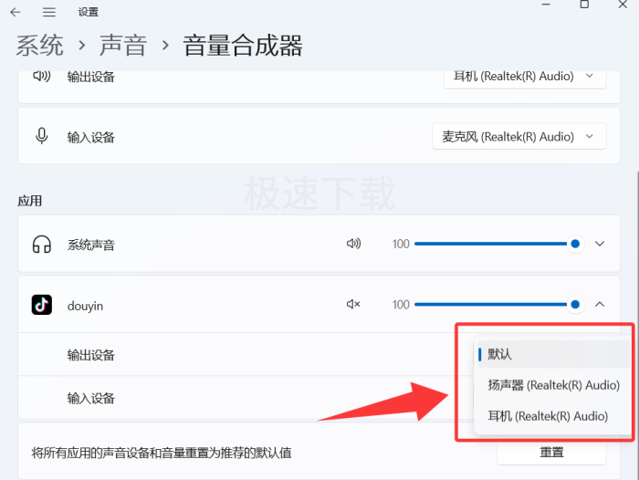Choose 耳机 (Realtek(R) Audio) in popup list

tap(548, 416)
